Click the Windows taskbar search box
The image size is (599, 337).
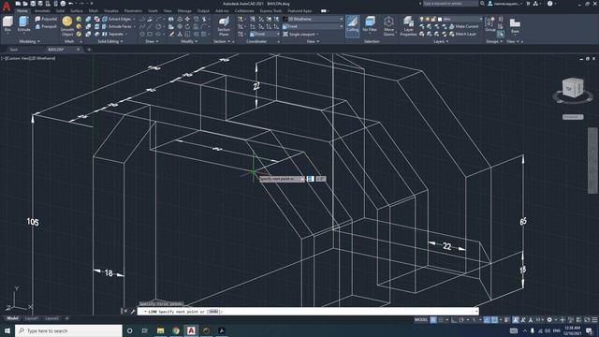68,330
